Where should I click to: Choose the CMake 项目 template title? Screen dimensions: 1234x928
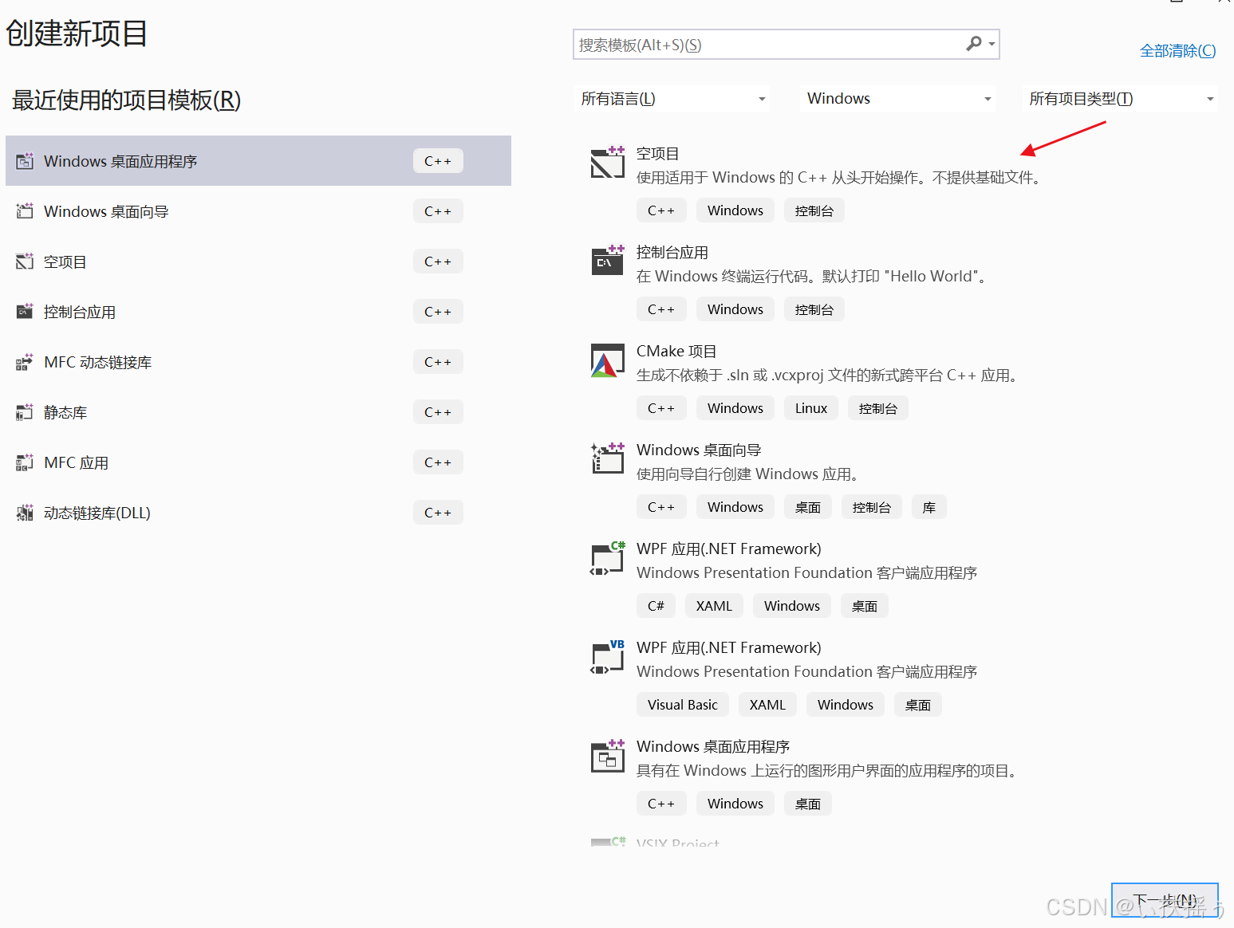[676, 352]
